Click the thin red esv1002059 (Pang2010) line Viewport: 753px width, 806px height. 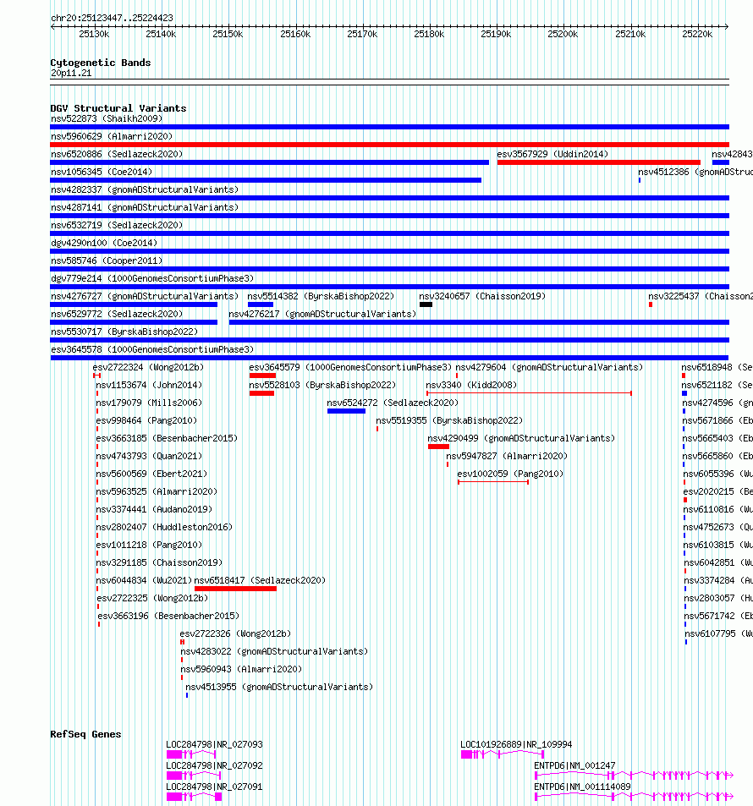[493, 482]
